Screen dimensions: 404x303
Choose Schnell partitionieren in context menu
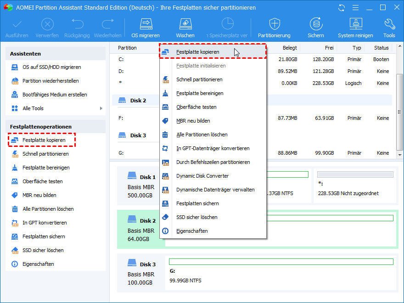213,79
